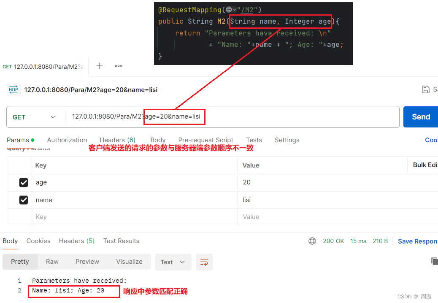Click the age key cell

134,183
